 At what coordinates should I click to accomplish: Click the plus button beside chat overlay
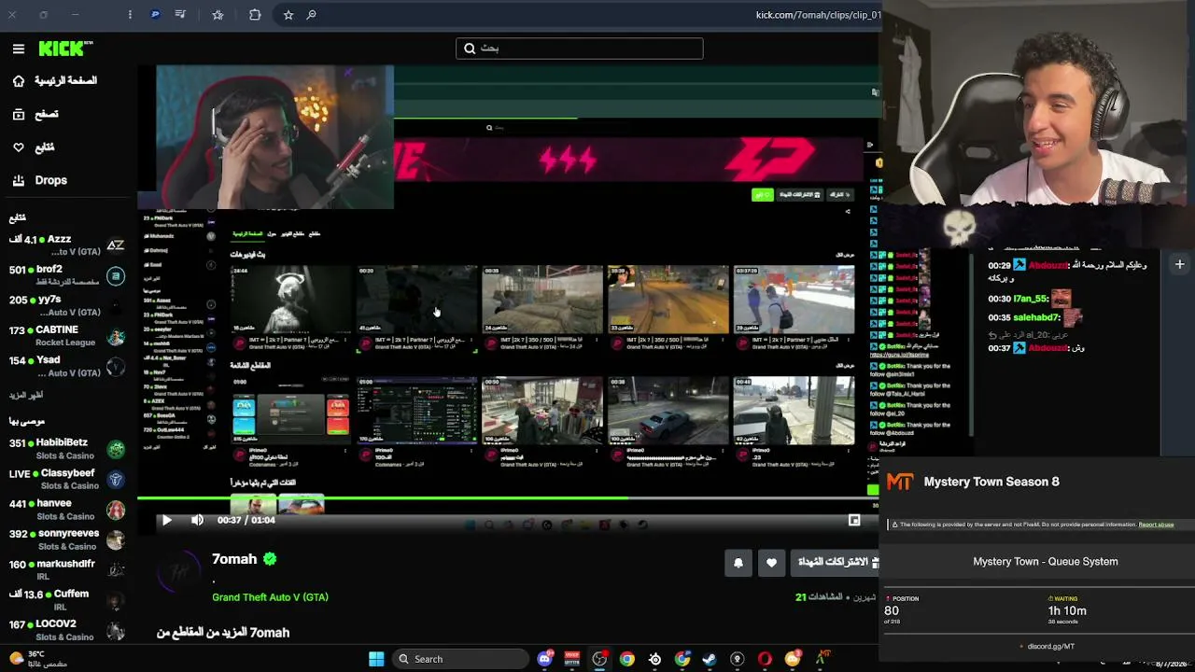(1179, 264)
